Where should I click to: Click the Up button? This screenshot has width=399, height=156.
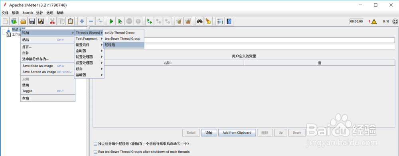pos(280,133)
